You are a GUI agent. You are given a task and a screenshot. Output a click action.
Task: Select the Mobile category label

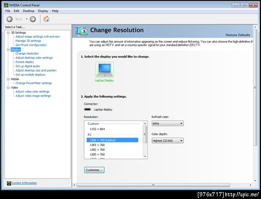(x=15, y=79)
